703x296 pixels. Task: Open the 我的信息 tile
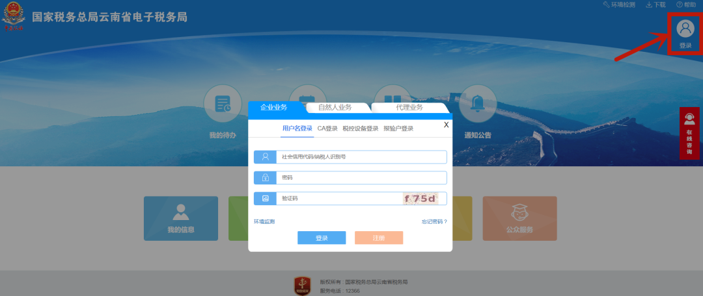[x=181, y=219]
